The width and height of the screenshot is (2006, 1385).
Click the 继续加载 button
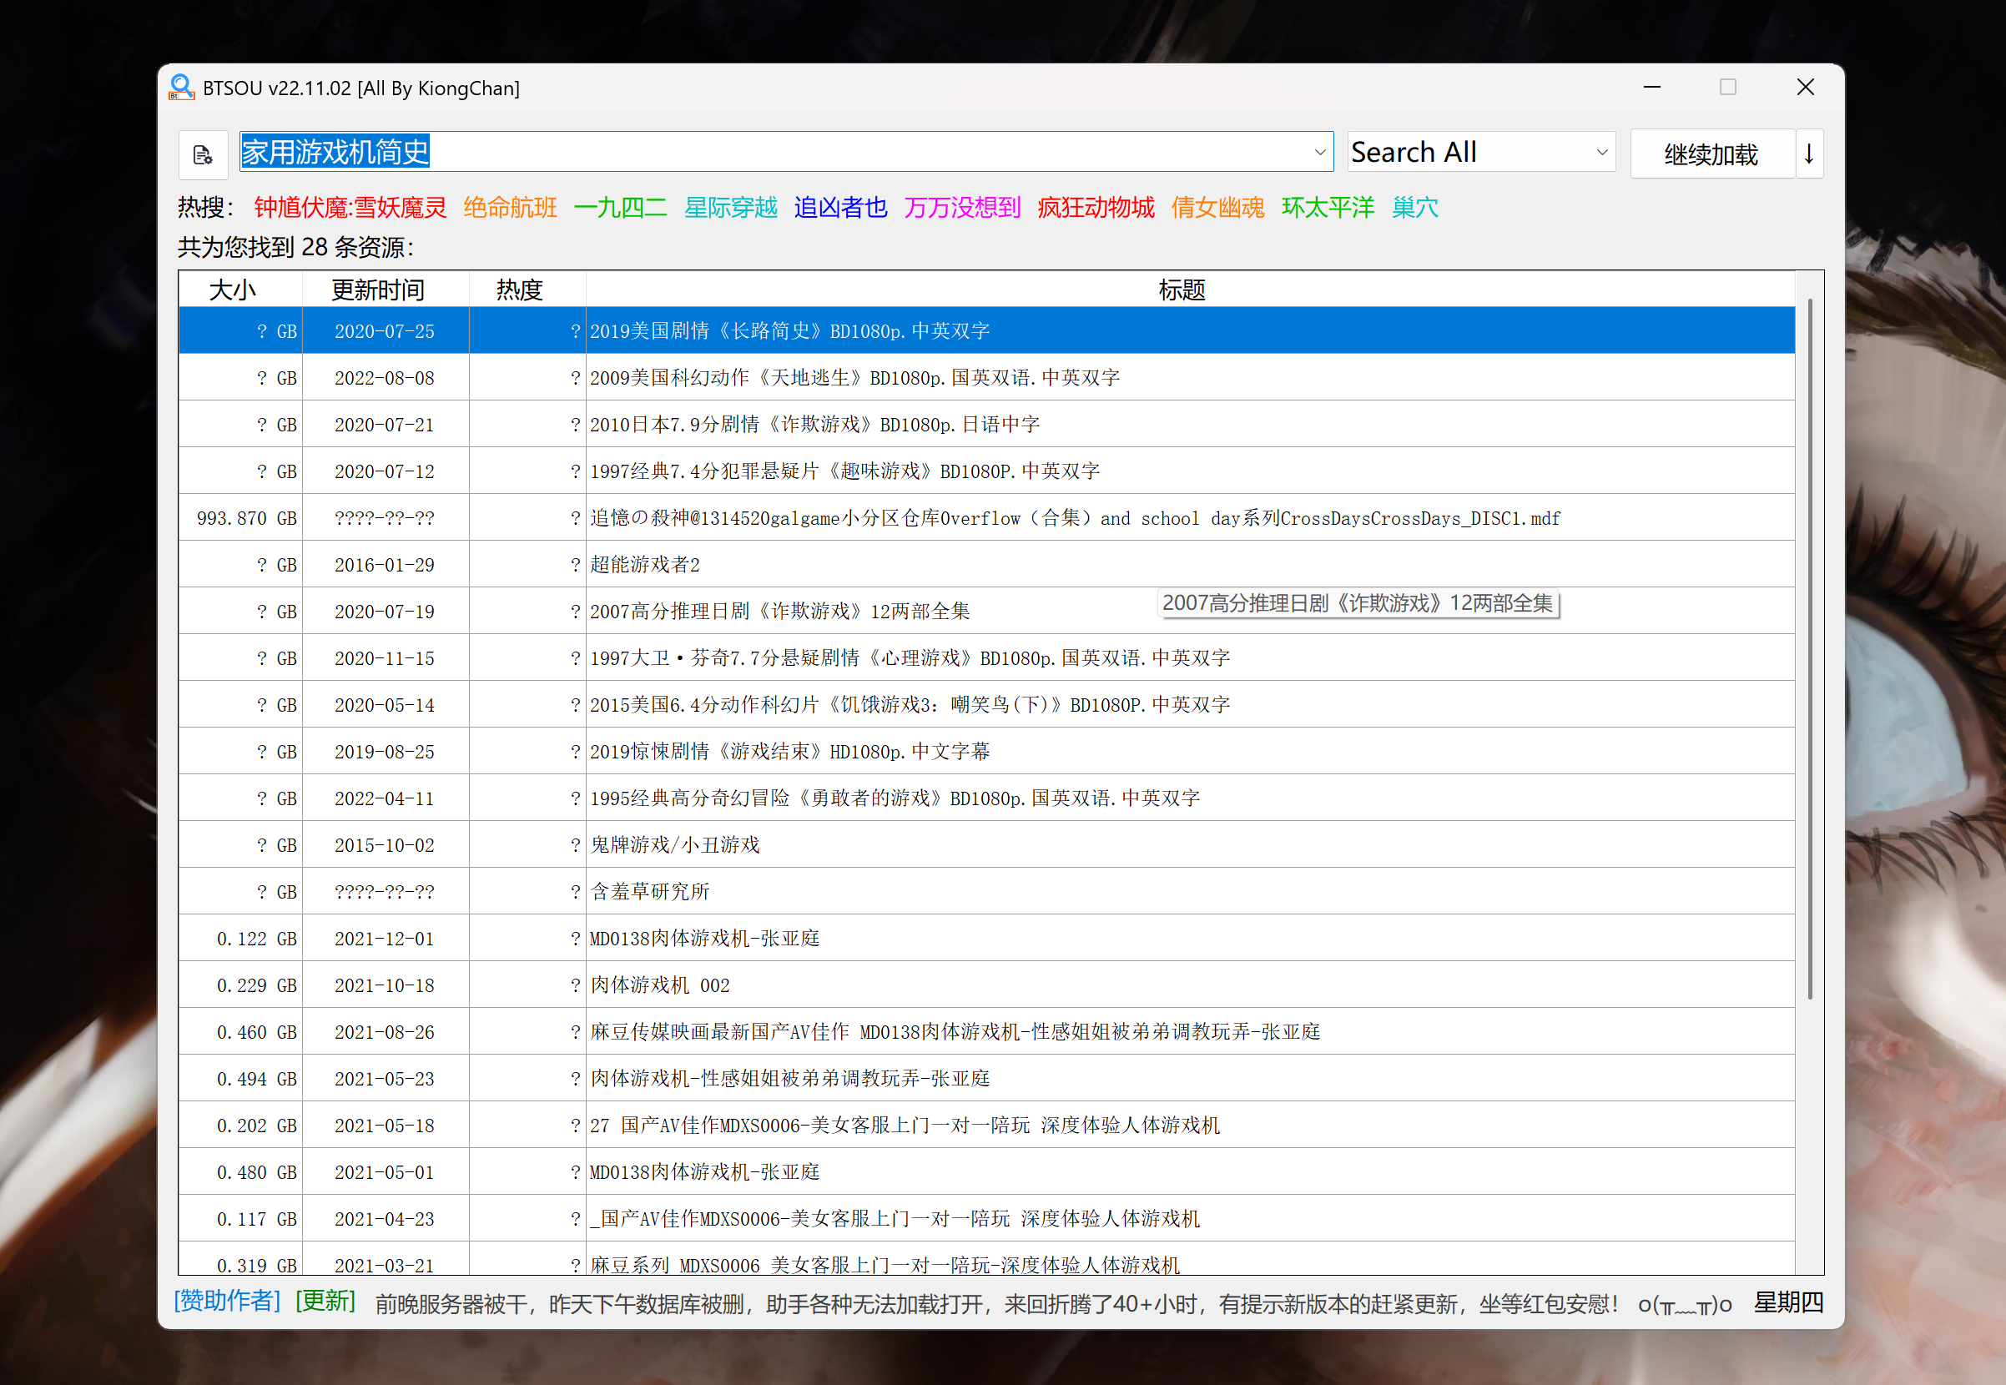[x=1711, y=154]
